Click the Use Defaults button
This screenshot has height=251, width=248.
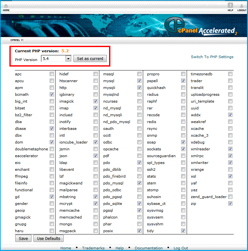click(48, 238)
